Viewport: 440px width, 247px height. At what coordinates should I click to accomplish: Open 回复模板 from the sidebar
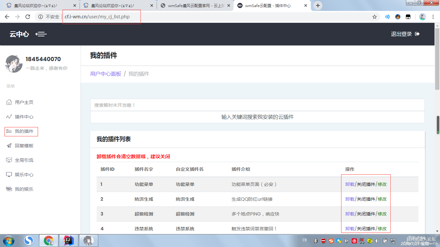[x=24, y=145]
